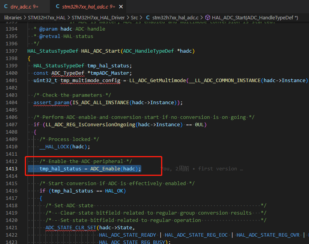
Task: Click the opening brace on line 1398
Action: pos(29,58)
